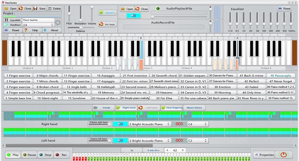This screenshot has height=161, width=299.
Task: Select lesson 46 Passacaglia
Action: point(281,75)
